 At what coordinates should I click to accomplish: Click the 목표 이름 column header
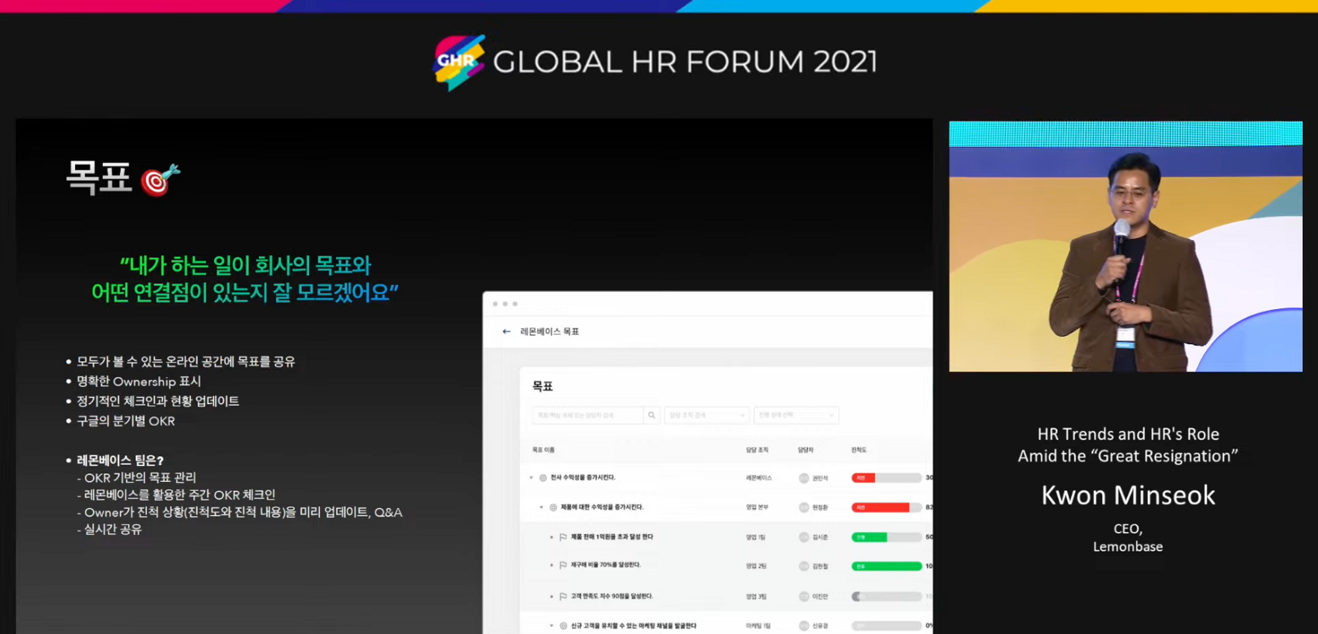click(544, 450)
